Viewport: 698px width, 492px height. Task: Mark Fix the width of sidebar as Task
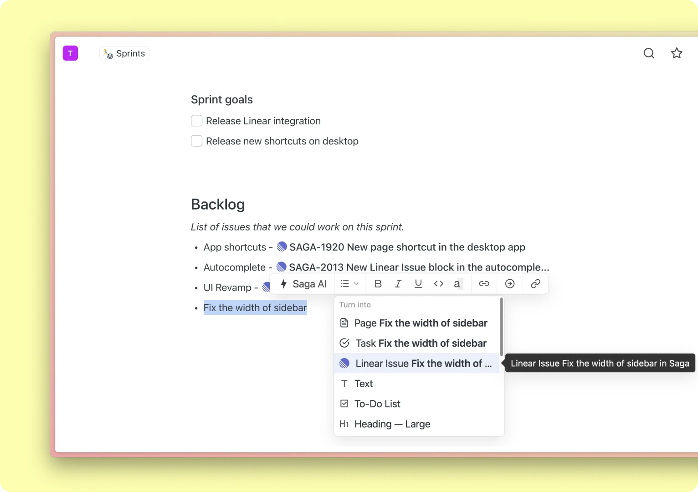(x=412, y=343)
